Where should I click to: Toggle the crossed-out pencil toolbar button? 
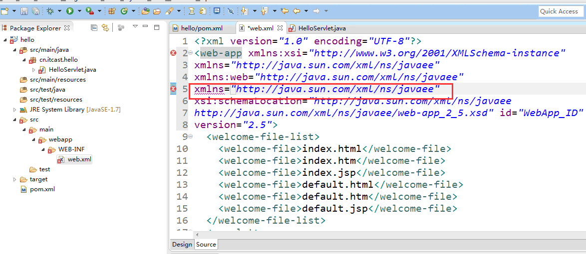(x=231, y=11)
